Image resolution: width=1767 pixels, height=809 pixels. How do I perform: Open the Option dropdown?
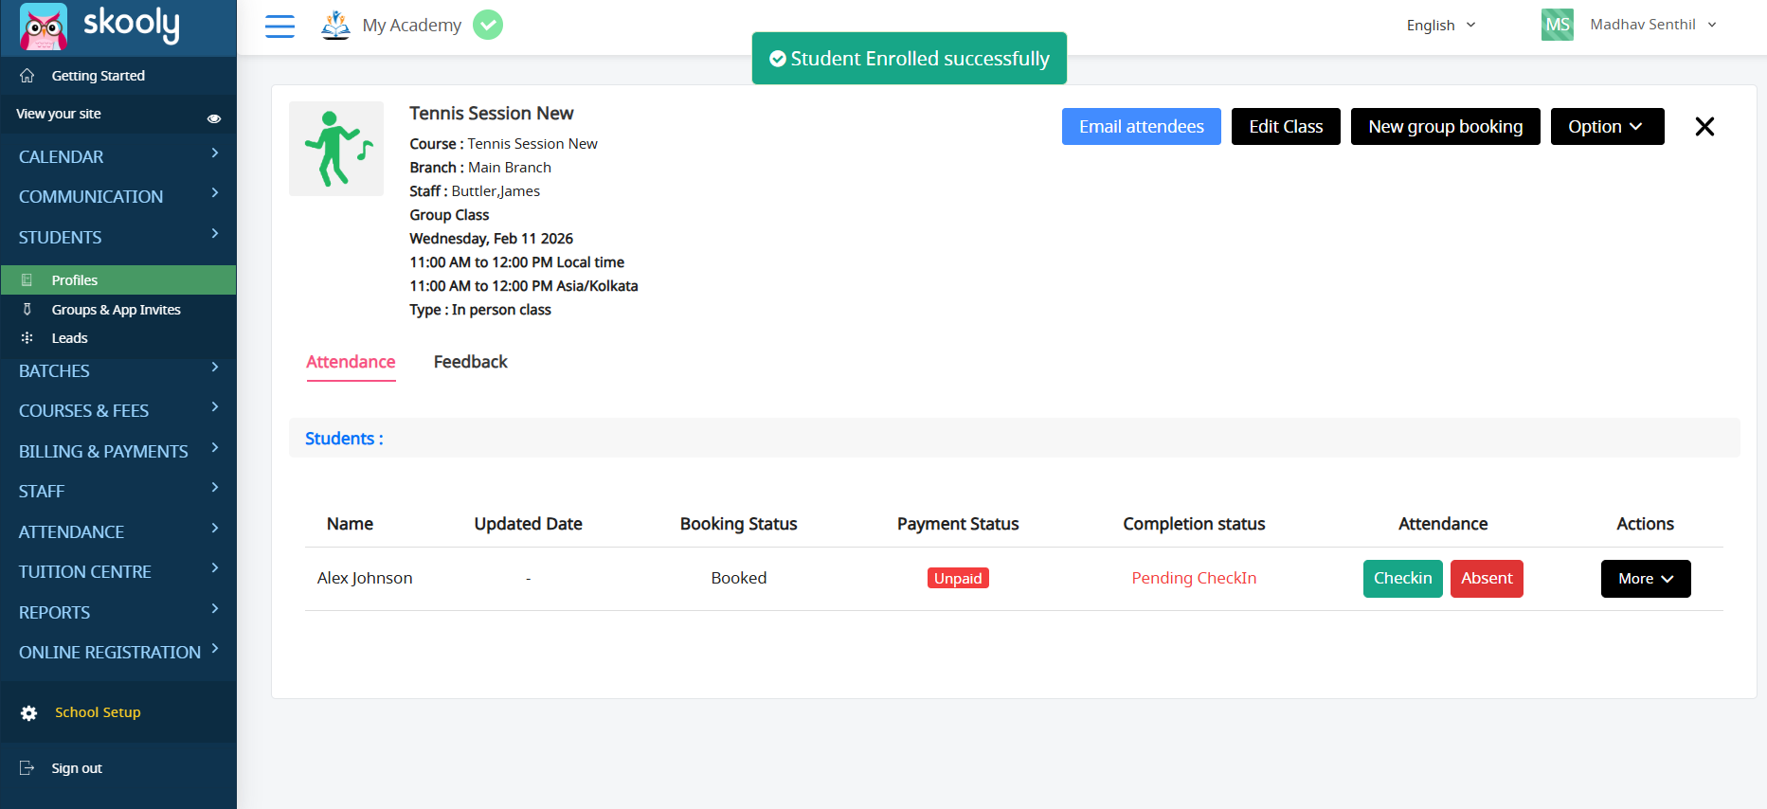(x=1606, y=127)
